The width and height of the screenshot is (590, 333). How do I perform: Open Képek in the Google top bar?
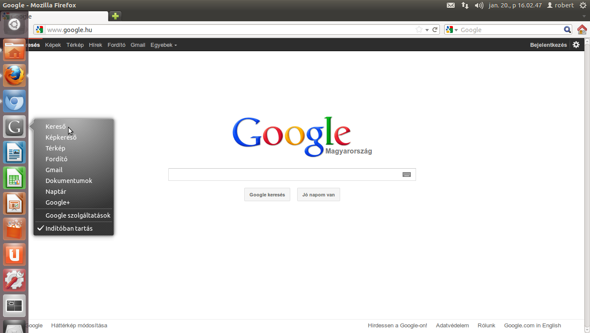pos(53,45)
